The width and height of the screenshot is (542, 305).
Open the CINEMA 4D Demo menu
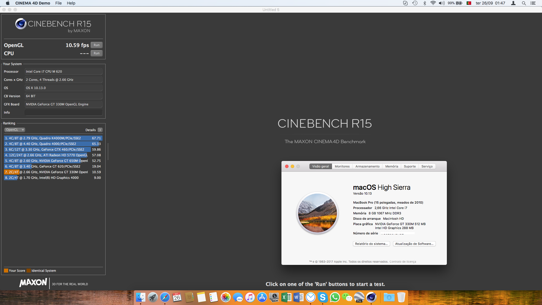(x=33, y=3)
